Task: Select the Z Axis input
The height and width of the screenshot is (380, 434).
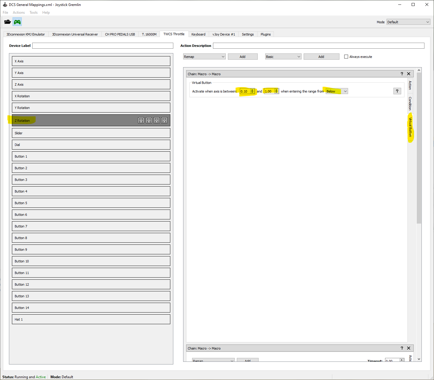Action: pyautogui.click(x=91, y=84)
